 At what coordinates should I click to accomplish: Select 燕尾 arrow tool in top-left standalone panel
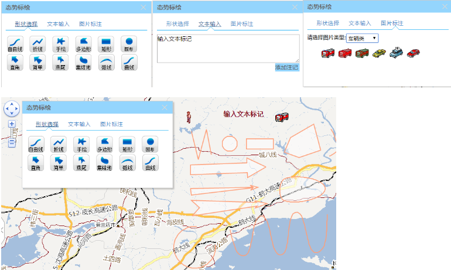[x=60, y=63]
